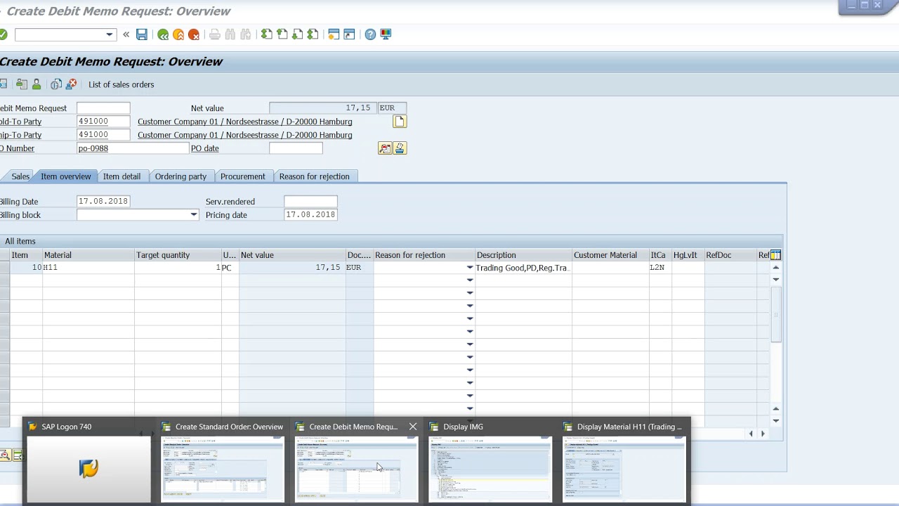Image resolution: width=899 pixels, height=506 pixels.
Task: Open the Billing block dropdown
Action: (x=194, y=215)
